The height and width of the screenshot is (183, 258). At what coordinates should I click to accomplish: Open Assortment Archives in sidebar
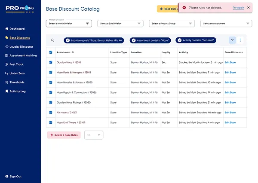tap(23, 55)
